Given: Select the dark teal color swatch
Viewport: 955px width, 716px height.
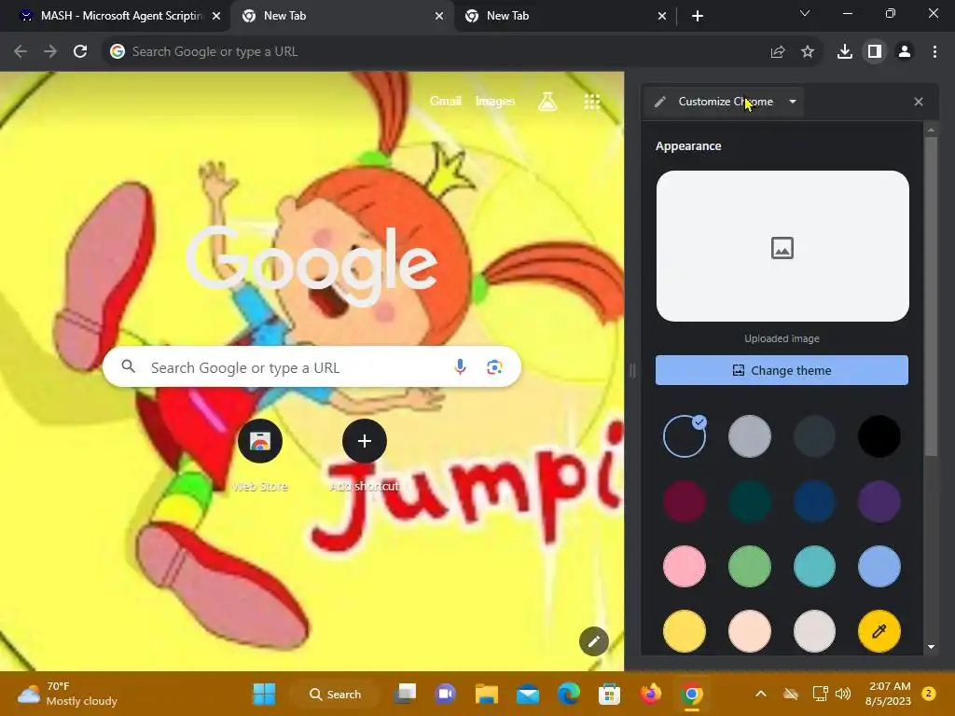Looking at the screenshot, I should [750, 502].
